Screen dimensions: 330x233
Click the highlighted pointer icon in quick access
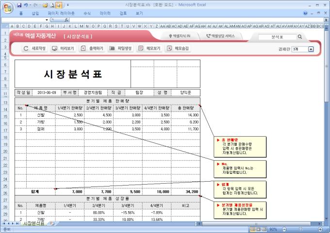tap(59, 5)
